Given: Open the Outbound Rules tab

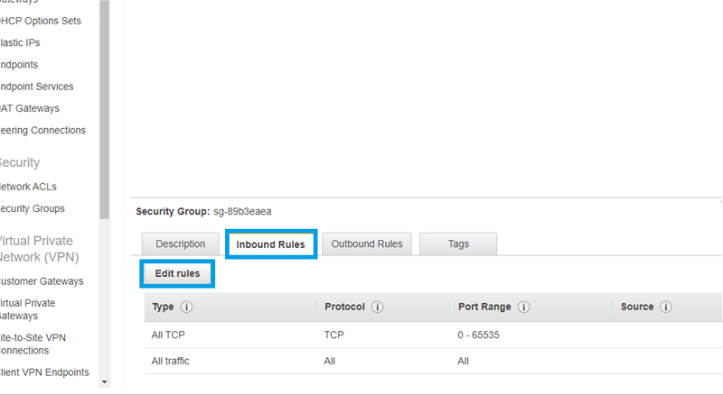Looking at the screenshot, I should pyautogui.click(x=366, y=244).
